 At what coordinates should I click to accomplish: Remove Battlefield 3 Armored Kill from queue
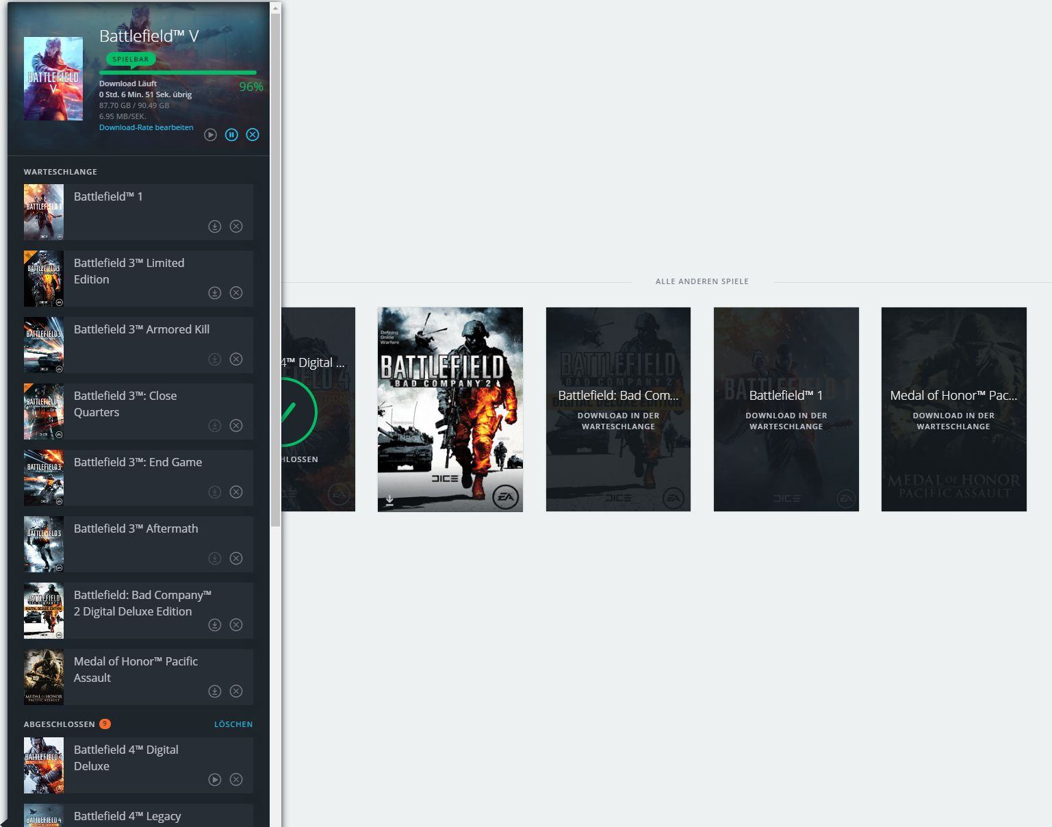[x=236, y=359]
